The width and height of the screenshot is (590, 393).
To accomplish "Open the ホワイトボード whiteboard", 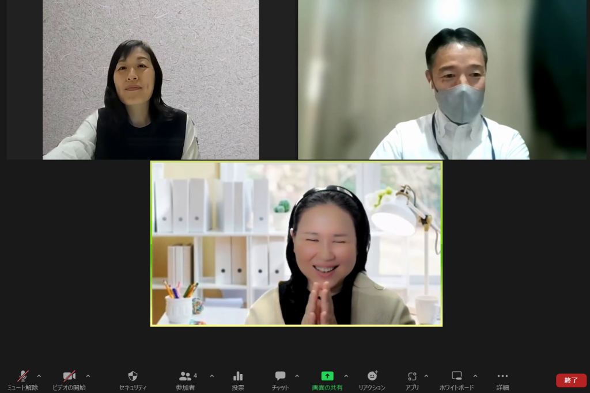I will (456, 376).
